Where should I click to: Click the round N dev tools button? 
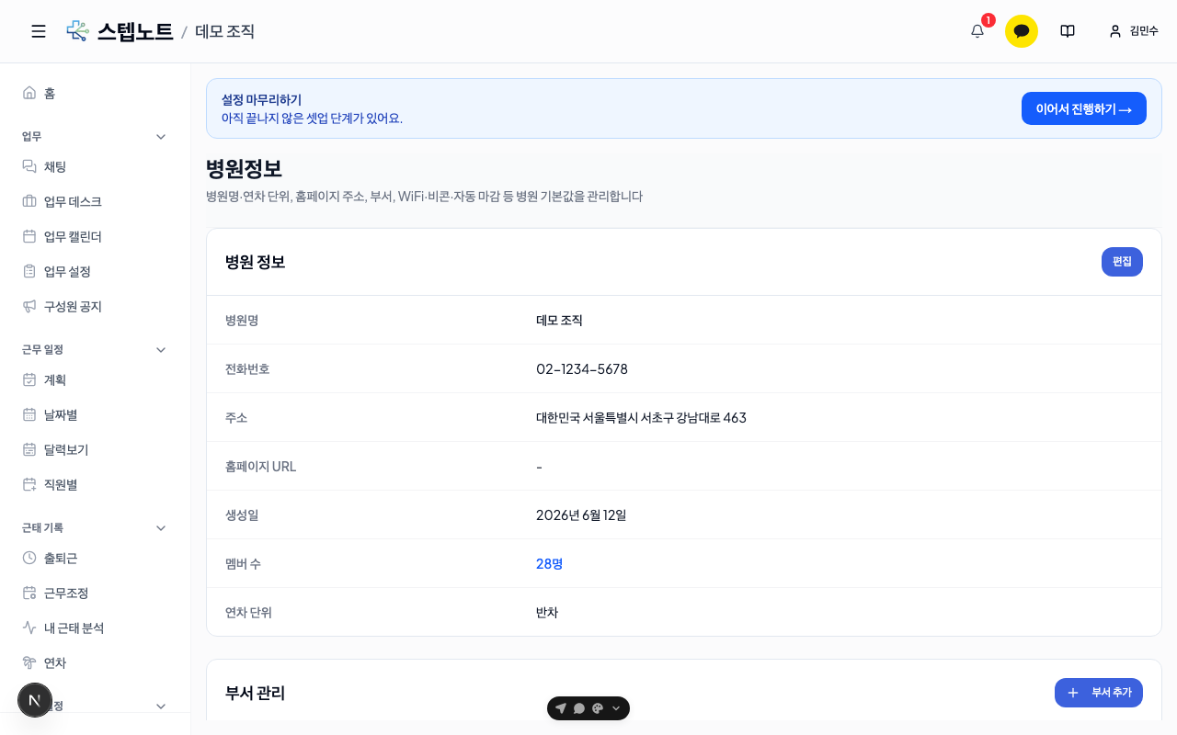coord(35,700)
